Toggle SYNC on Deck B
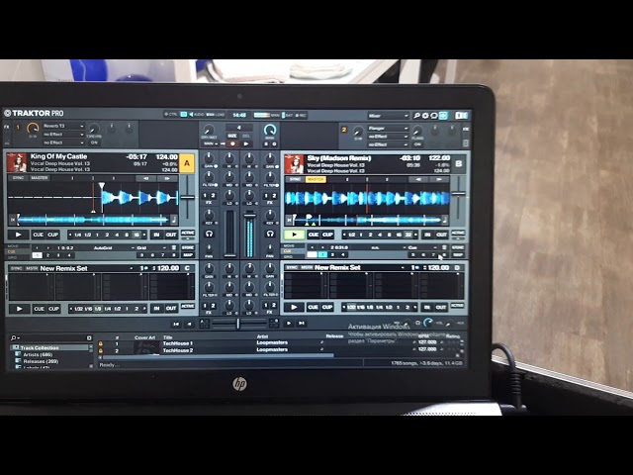Screen dimensions: 633x475 [x=295, y=179]
